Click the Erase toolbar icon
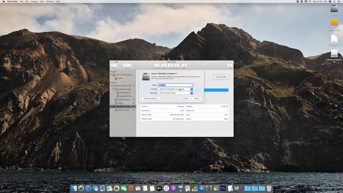Screen dimensions: 343x193 click(x=170, y=65)
